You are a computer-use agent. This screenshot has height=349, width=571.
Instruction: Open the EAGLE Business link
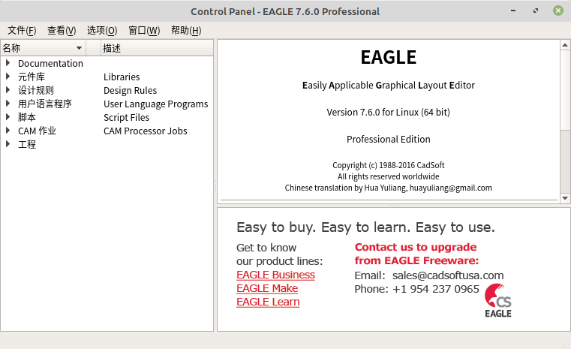click(275, 275)
